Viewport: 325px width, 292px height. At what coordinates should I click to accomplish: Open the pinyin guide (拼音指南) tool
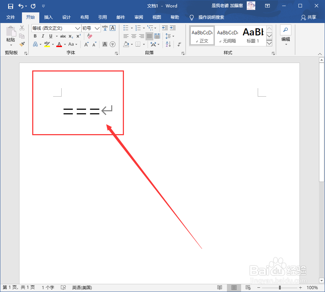[x=105, y=28]
